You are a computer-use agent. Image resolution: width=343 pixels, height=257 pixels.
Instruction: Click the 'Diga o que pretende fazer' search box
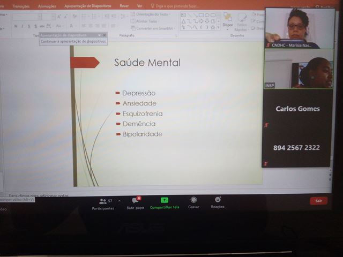click(x=177, y=6)
